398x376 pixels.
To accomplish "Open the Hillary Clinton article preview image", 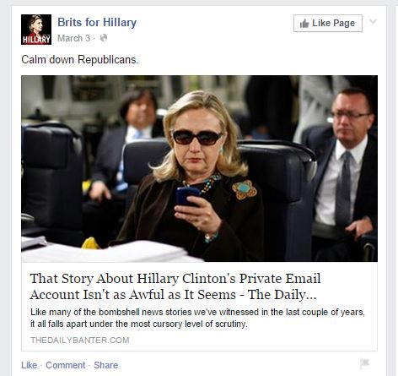I will [199, 168].
